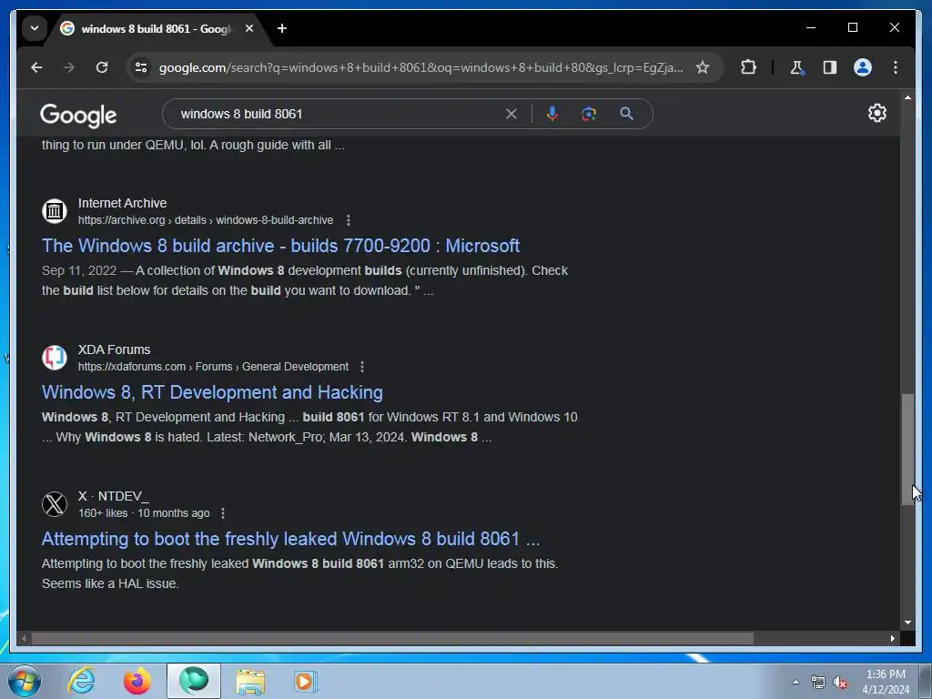Click the muted volume tray icon
Image resolution: width=932 pixels, height=699 pixels.
click(x=840, y=683)
